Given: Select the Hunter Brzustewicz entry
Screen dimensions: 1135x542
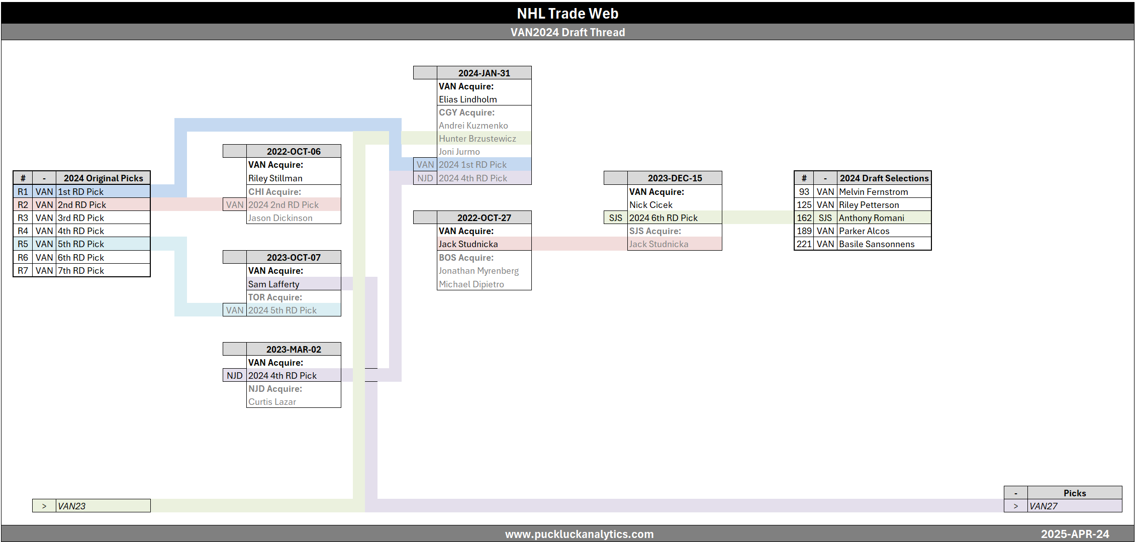Looking at the screenshot, I should click(x=477, y=138).
